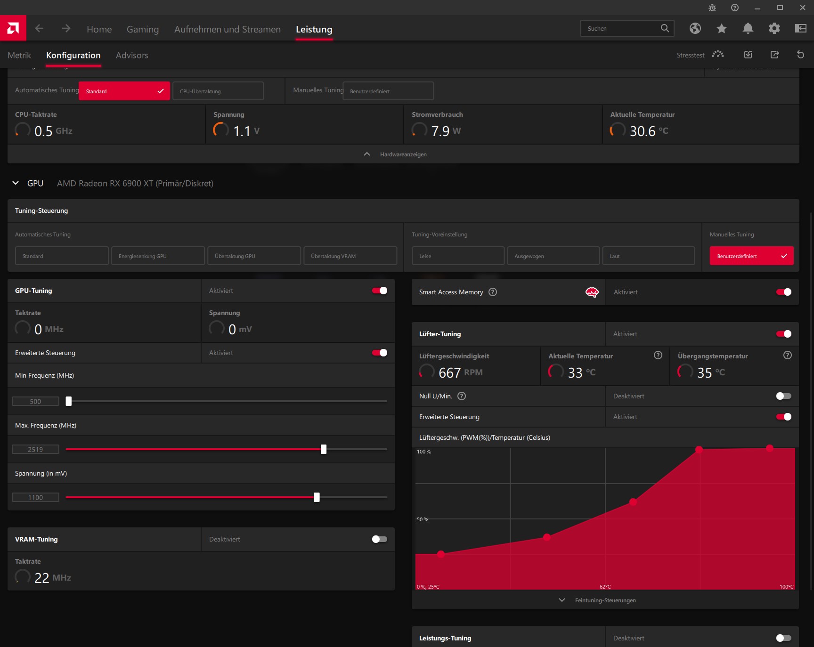Click the Max. Frequenz slider handle

324,449
